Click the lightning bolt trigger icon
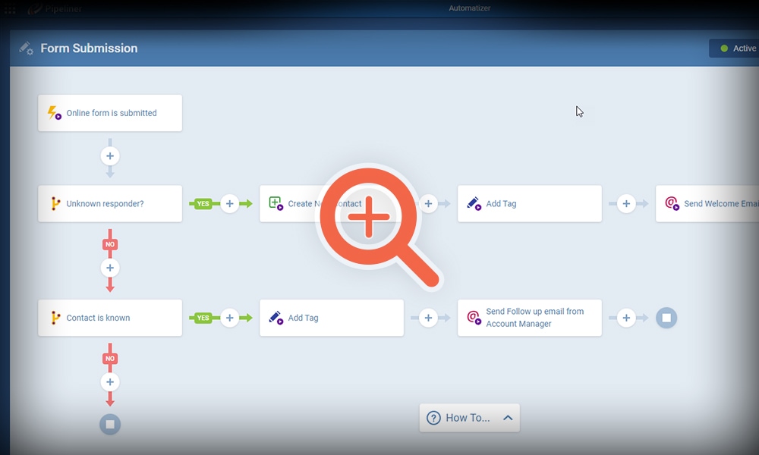The height and width of the screenshot is (455, 759). tap(52, 112)
